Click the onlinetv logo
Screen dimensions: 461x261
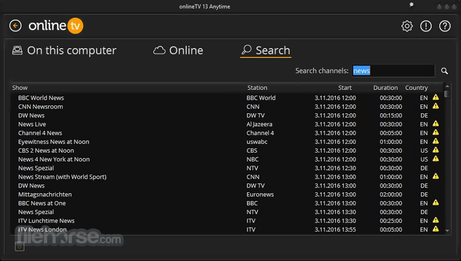pos(56,26)
